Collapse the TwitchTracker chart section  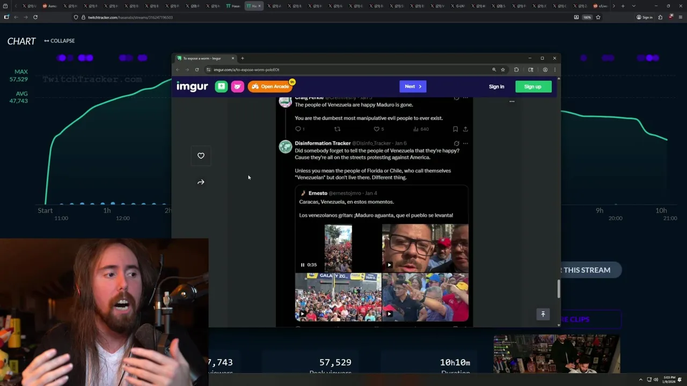[60, 41]
